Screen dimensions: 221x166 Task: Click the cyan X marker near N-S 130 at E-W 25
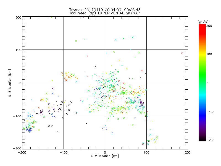pos(115,40)
